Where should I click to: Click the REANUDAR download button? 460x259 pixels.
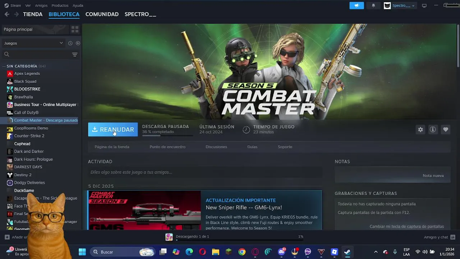pos(113,129)
